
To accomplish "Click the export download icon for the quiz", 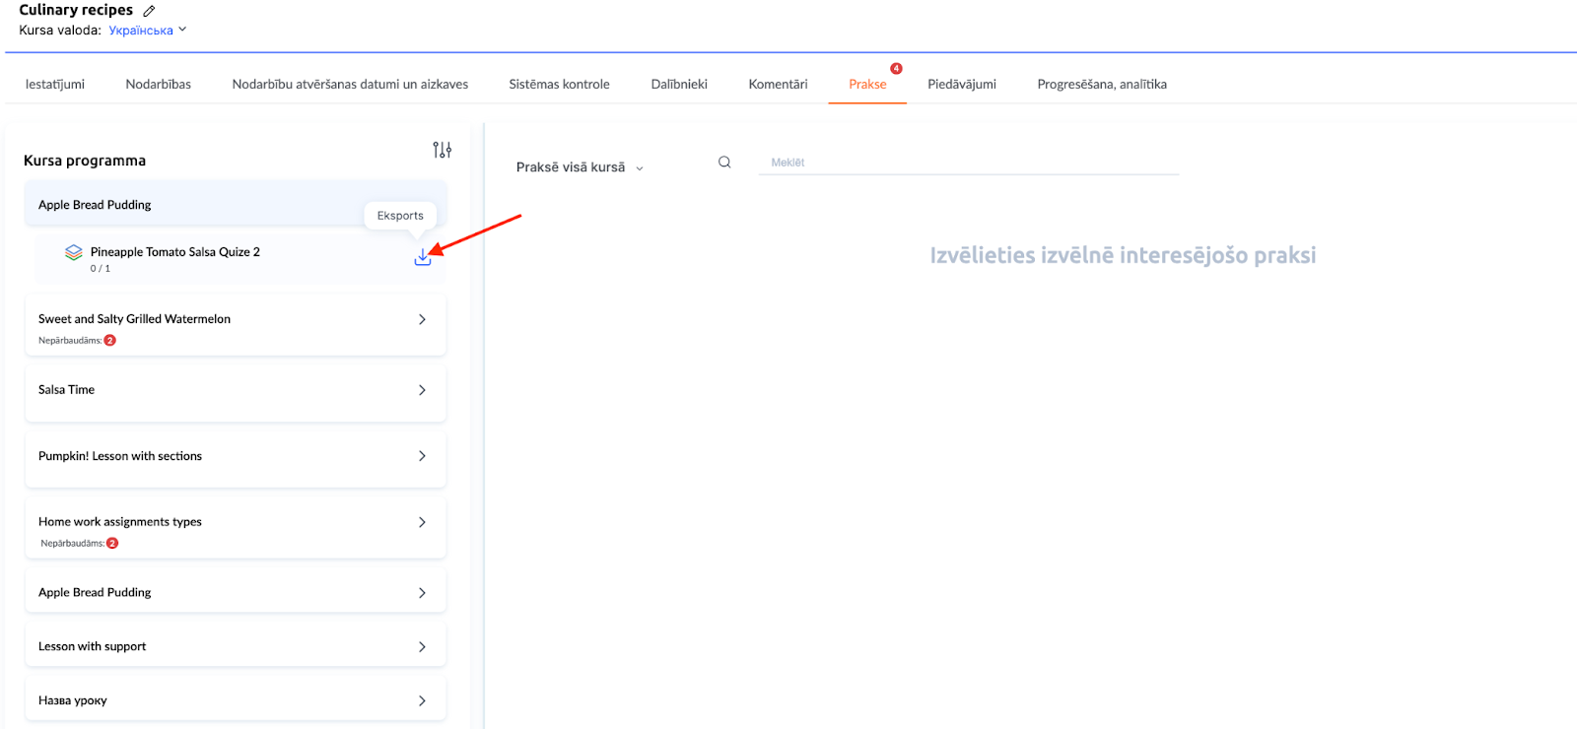I will coord(422,257).
